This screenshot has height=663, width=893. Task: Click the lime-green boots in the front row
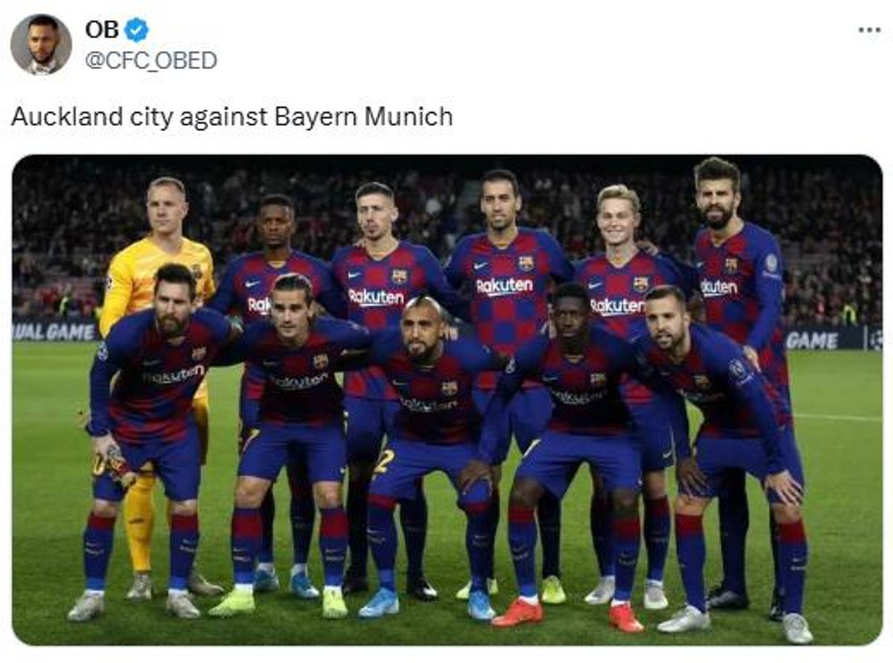click(232, 601)
